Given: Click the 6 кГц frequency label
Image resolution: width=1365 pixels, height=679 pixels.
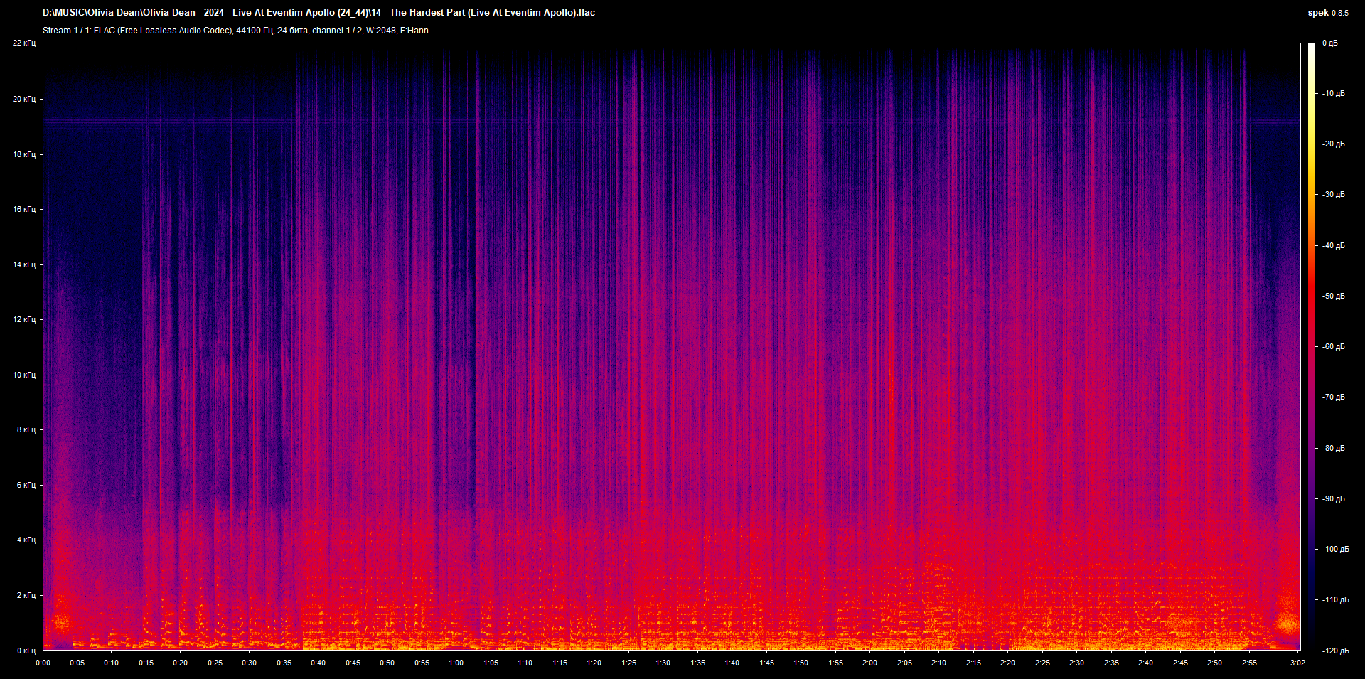Looking at the screenshot, I should pos(26,485).
